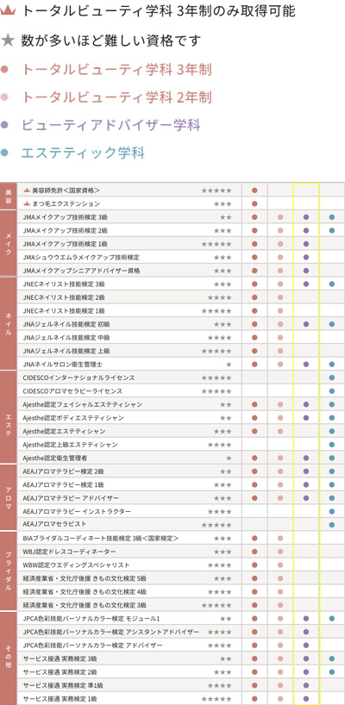Click the five-star rating of 美容師免許
This screenshot has height=705, width=345.
coord(216,190)
